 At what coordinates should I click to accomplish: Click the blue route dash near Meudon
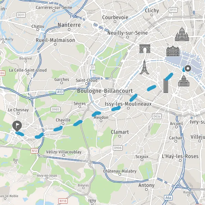(96, 114)
